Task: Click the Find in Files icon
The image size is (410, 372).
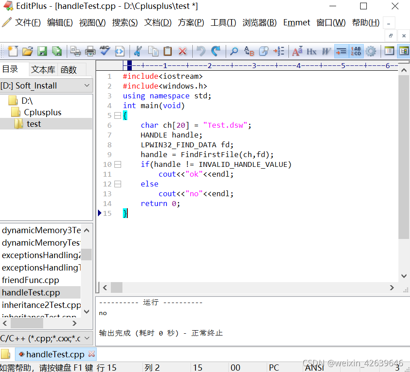Action: [264, 51]
